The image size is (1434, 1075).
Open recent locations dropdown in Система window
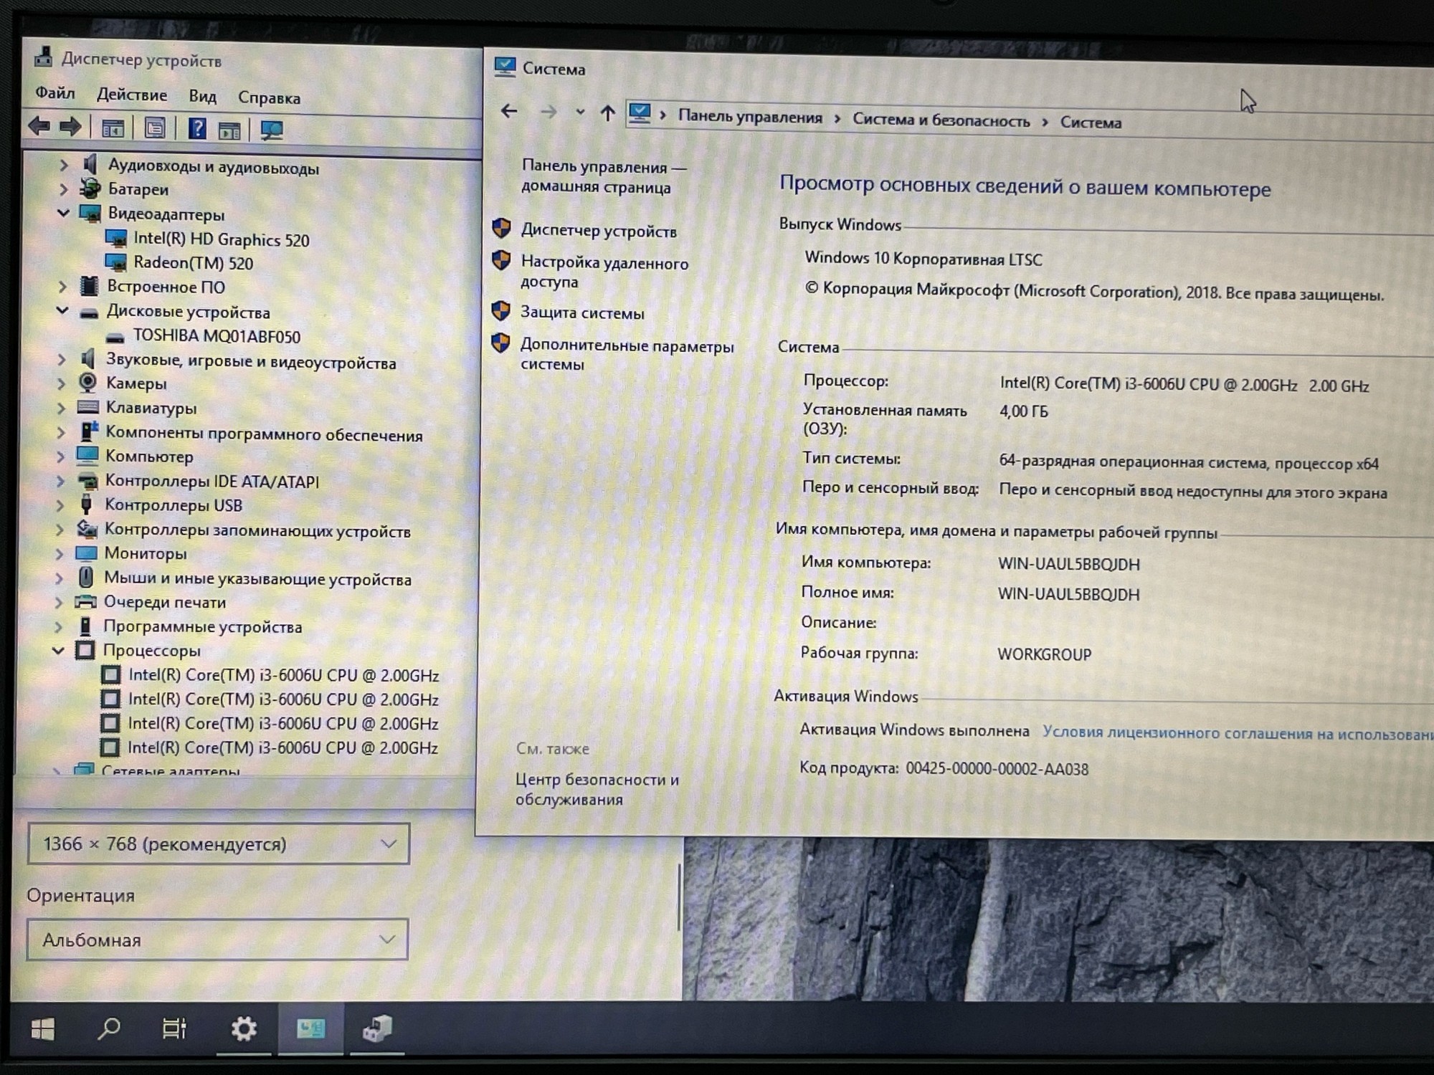(x=580, y=113)
